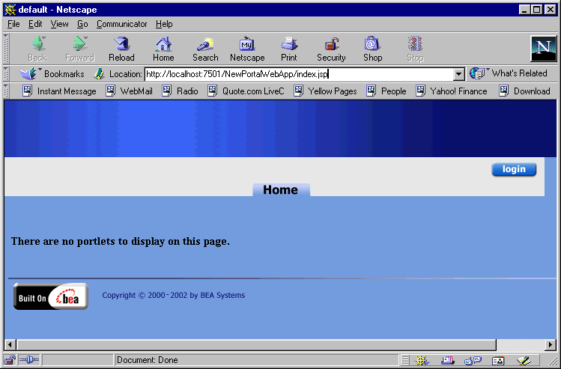561x369 pixels.
Task: Open Newsgroups from component bar
Action: click(x=473, y=360)
